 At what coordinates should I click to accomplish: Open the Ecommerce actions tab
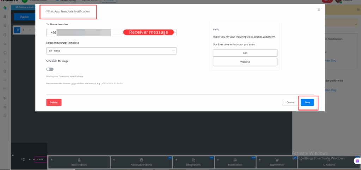[276, 162]
